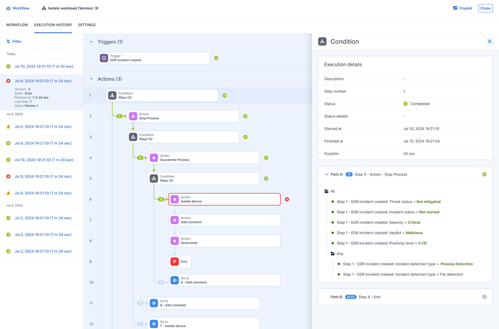Click the Stop Process action star icon
This screenshot has height=329, width=499.
tap(133, 116)
